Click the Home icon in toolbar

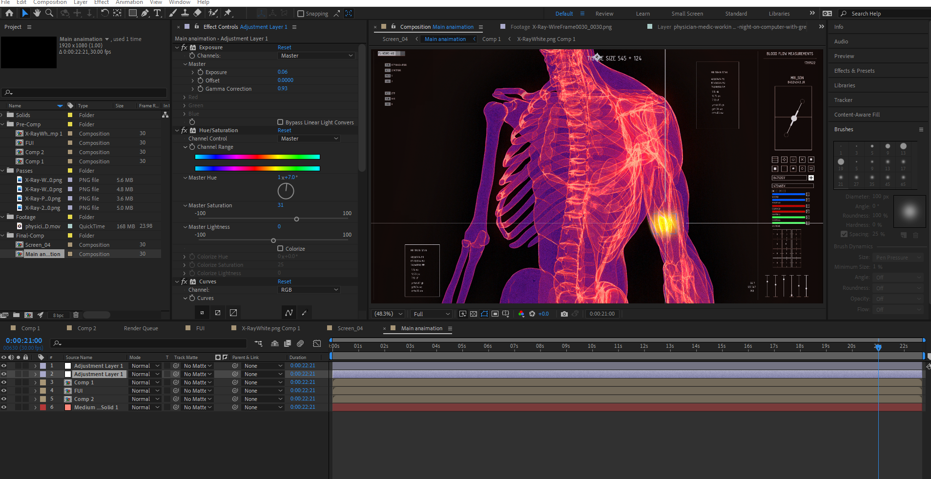point(9,13)
